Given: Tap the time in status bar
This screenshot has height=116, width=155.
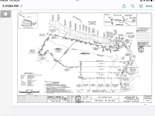Looking at the screenshot, I should click(4, 1).
